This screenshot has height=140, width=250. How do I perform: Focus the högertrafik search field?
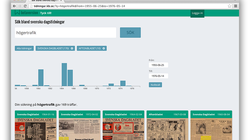tap(65, 32)
